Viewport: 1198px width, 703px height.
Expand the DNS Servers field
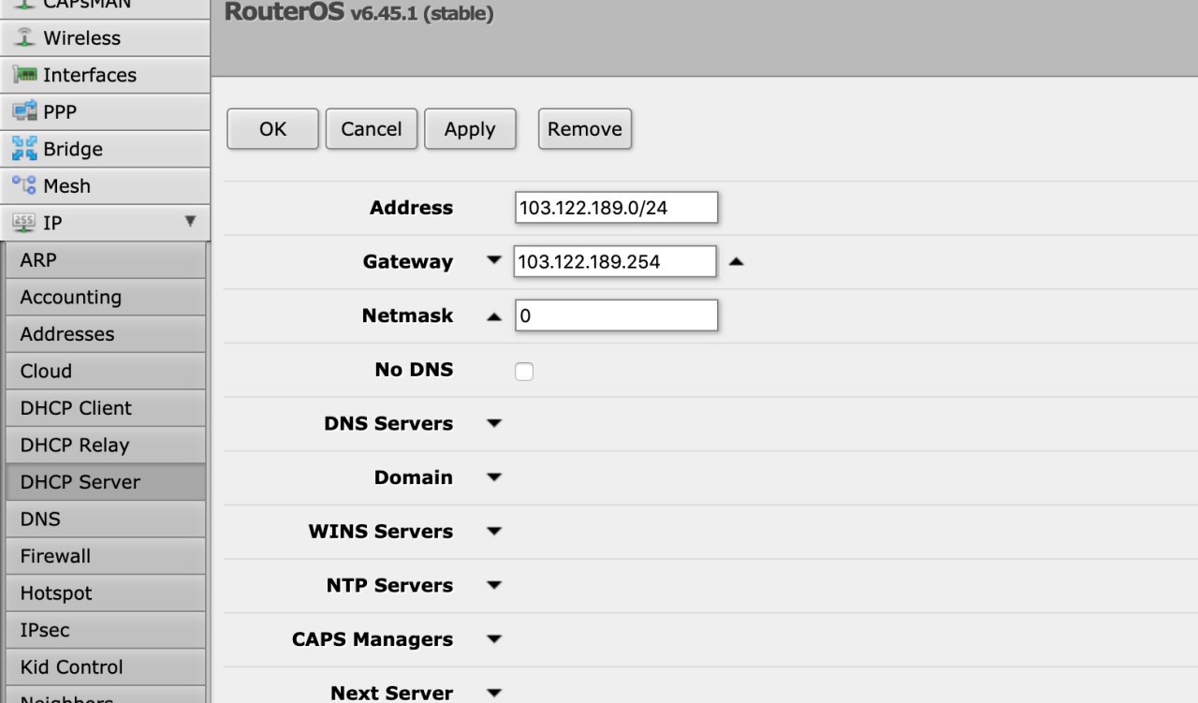(494, 423)
